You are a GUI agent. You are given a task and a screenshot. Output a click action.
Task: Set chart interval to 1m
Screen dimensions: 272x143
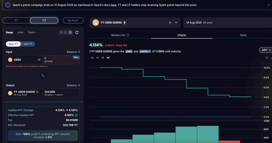pos(92,58)
